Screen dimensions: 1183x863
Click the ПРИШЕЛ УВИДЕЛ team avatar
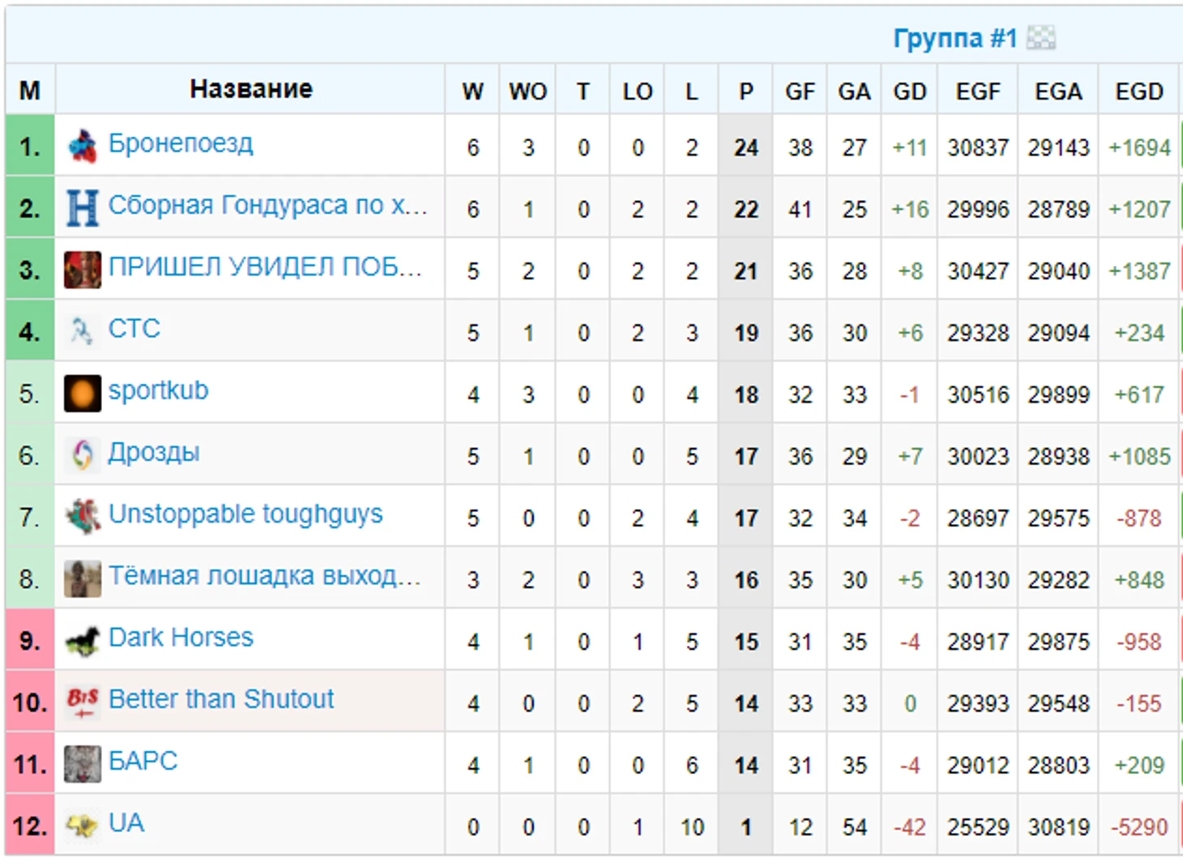(82, 270)
